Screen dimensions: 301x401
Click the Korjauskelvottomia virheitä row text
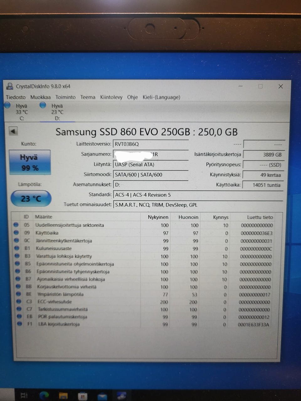point(67,286)
